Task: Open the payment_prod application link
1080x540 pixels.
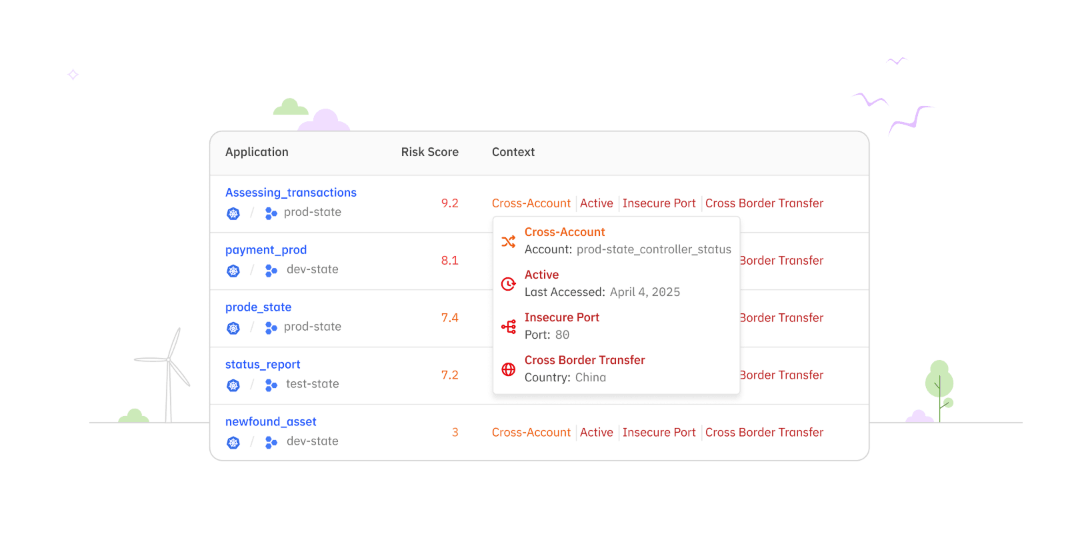Action: click(x=266, y=250)
